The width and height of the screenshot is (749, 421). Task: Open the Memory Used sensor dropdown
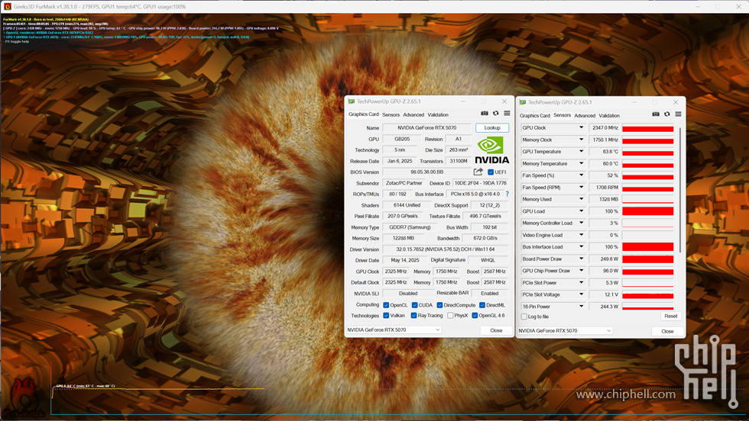pyautogui.click(x=582, y=199)
